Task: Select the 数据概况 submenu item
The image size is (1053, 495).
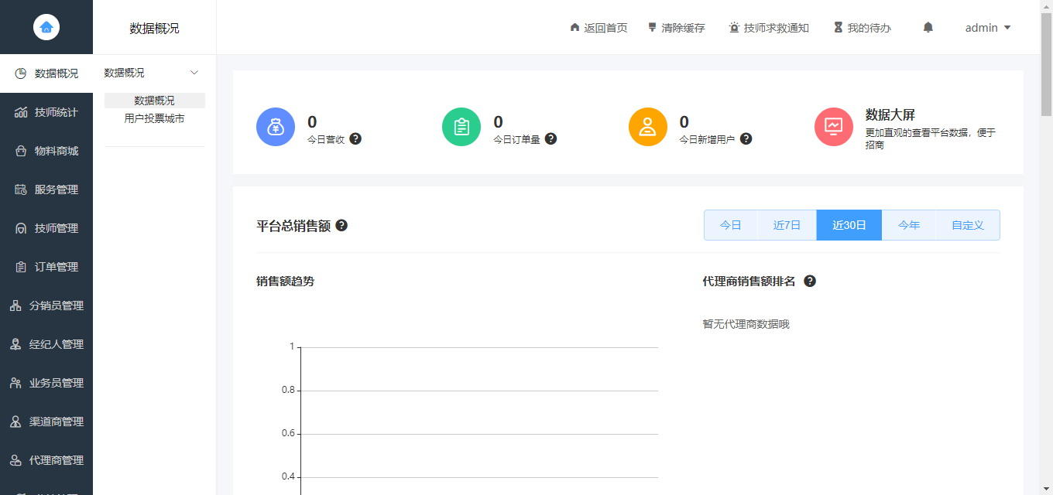Action: tap(155, 101)
